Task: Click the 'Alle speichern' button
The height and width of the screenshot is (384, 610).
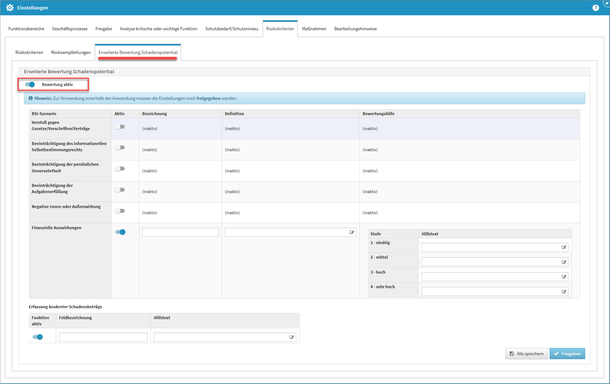Action: (x=526, y=354)
